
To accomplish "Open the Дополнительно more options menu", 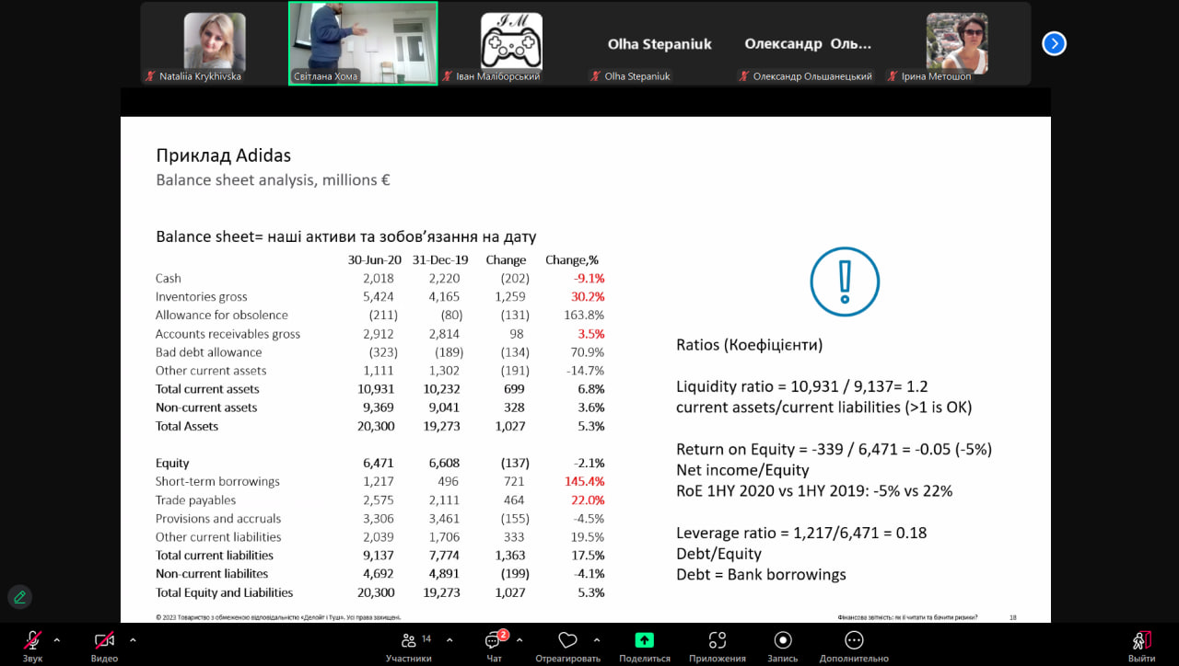I will [854, 646].
